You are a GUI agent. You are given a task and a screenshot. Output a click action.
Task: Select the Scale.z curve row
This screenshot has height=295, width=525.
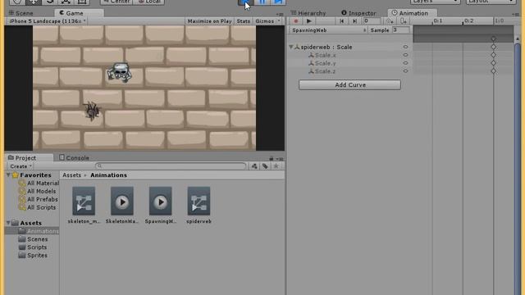coord(350,71)
